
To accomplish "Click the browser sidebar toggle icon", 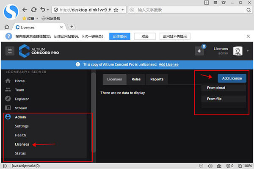I will point(207,3).
